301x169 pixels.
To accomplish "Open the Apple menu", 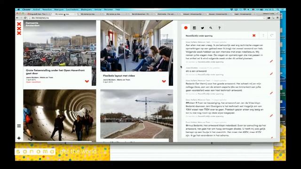I will pos(18,9).
